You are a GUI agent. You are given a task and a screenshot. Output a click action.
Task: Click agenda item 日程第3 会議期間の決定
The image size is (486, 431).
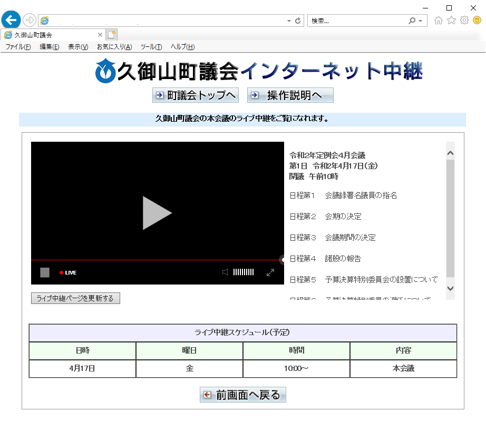[333, 238]
